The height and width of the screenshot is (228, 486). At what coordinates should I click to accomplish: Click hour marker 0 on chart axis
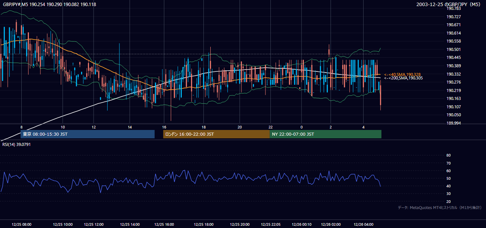click(302, 127)
